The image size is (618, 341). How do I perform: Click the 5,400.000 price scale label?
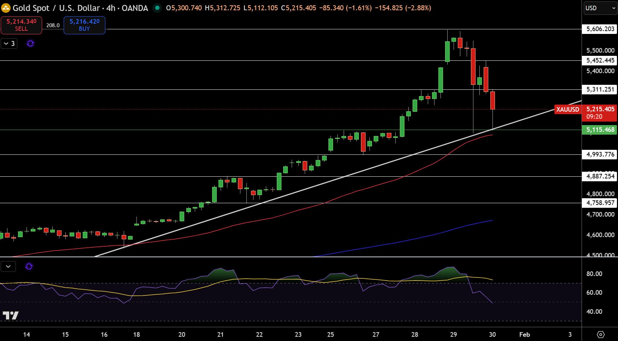600,71
